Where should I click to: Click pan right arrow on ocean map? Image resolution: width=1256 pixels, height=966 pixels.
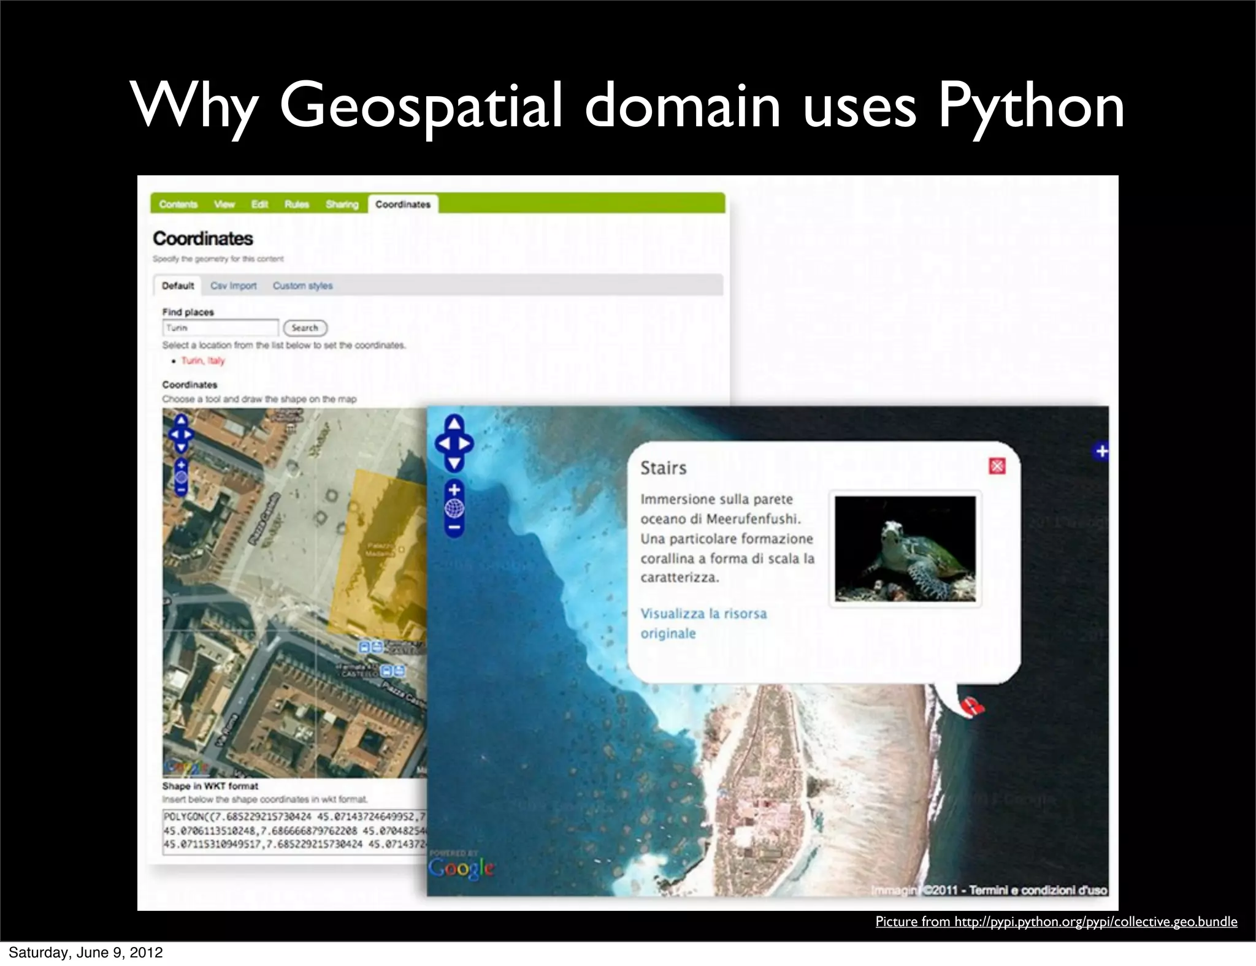465,443
